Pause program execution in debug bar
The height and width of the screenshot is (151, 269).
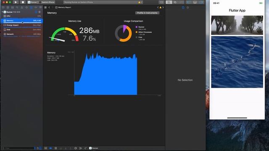click(55, 148)
